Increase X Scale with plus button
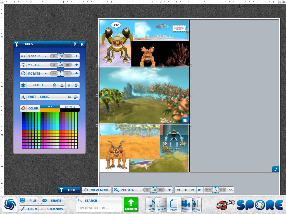The image size is (286, 214). coord(77,56)
